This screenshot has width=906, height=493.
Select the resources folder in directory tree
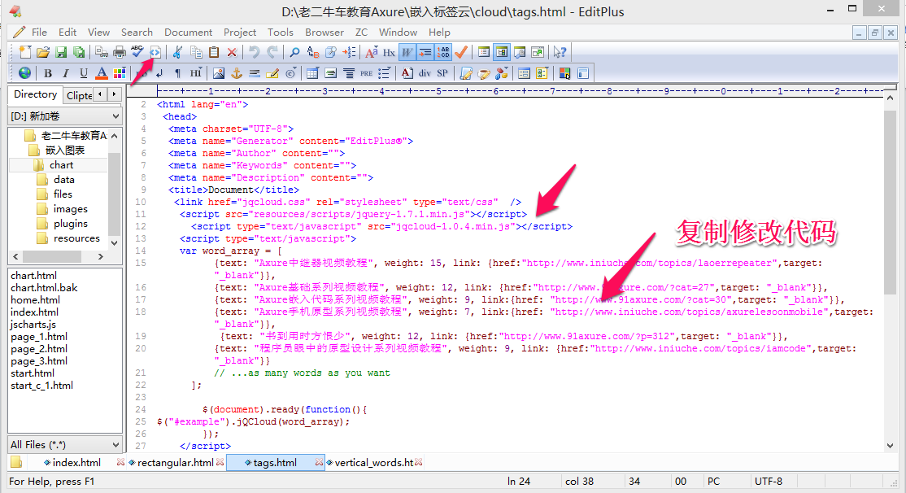76,238
